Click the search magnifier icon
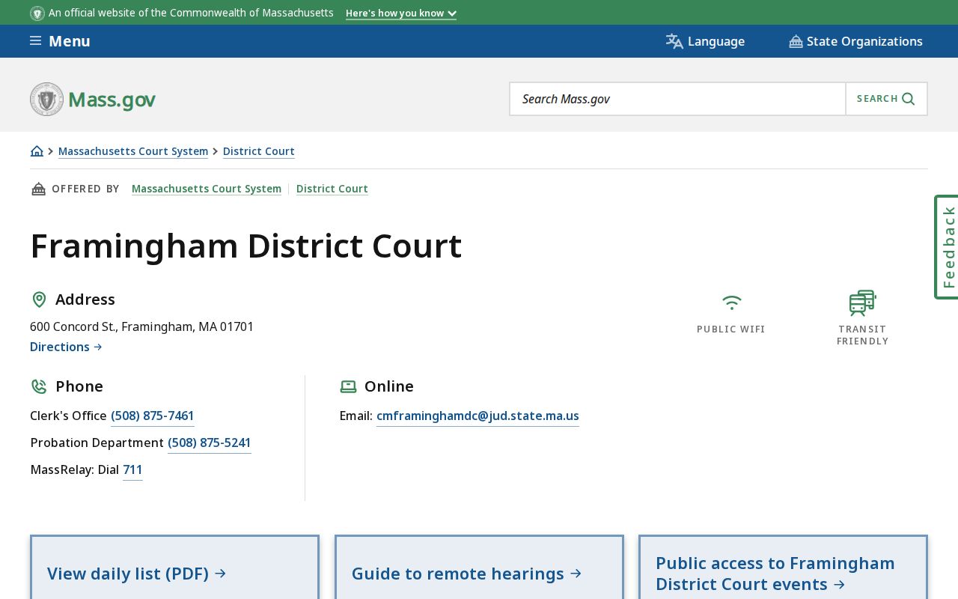This screenshot has height=599, width=958. pos(909,99)
